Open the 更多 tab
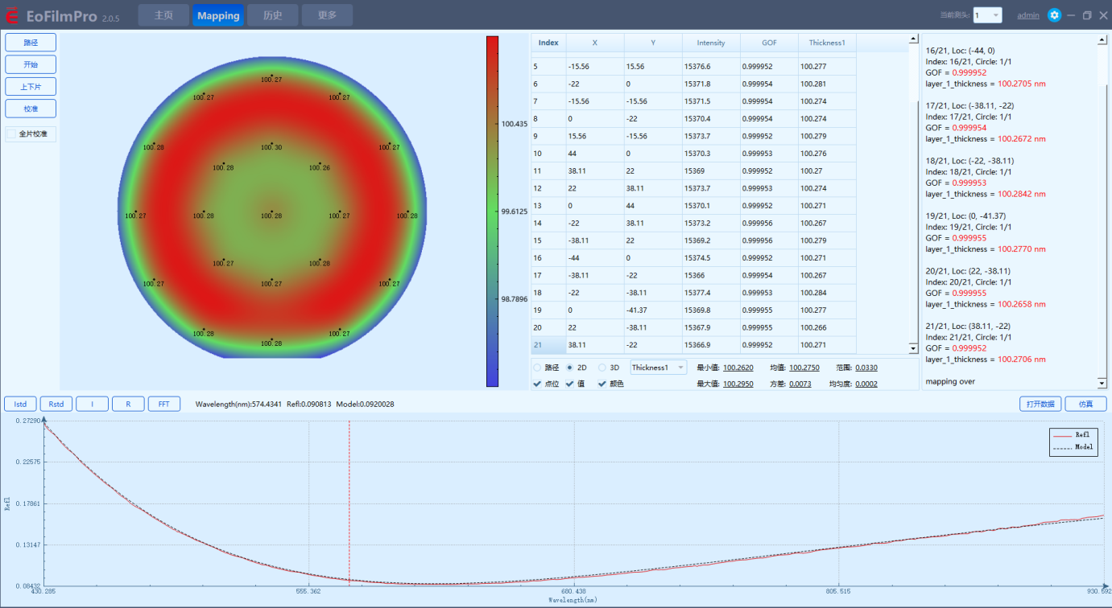Image resolution: width=1112 pixels, height=608 pixels. [327, 15]
